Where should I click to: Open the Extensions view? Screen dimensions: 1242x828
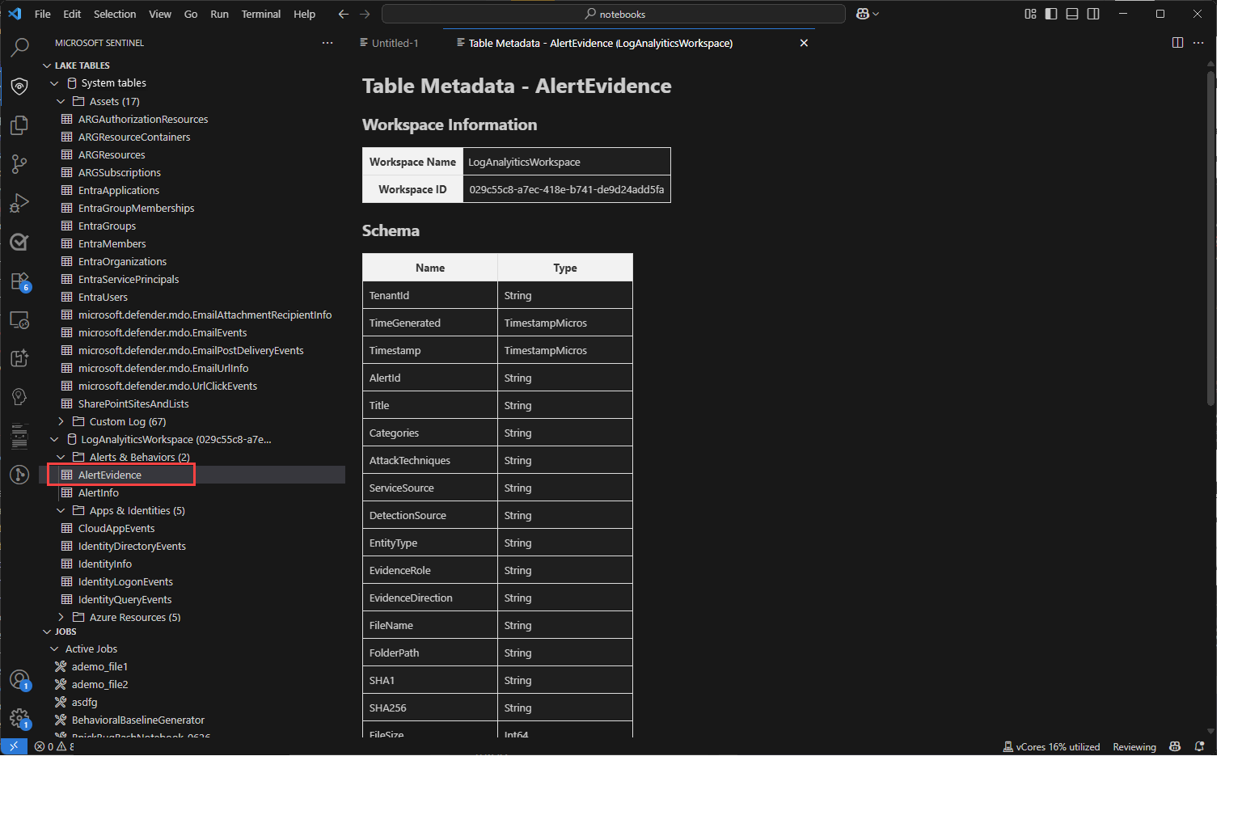click(x=19, y=281)
